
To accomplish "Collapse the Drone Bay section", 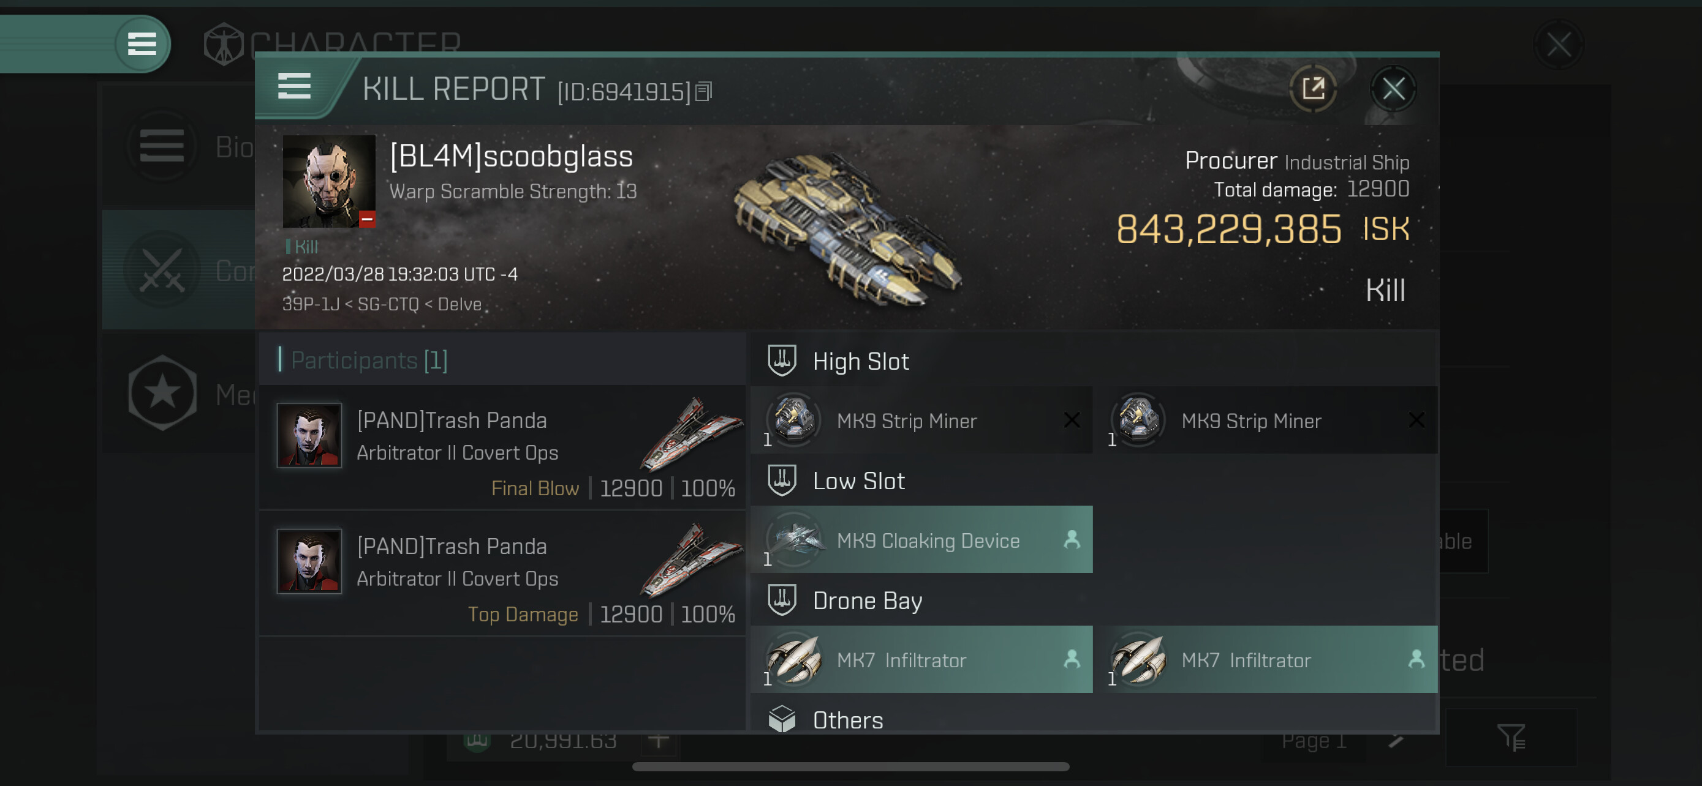I will coord(866,601).
